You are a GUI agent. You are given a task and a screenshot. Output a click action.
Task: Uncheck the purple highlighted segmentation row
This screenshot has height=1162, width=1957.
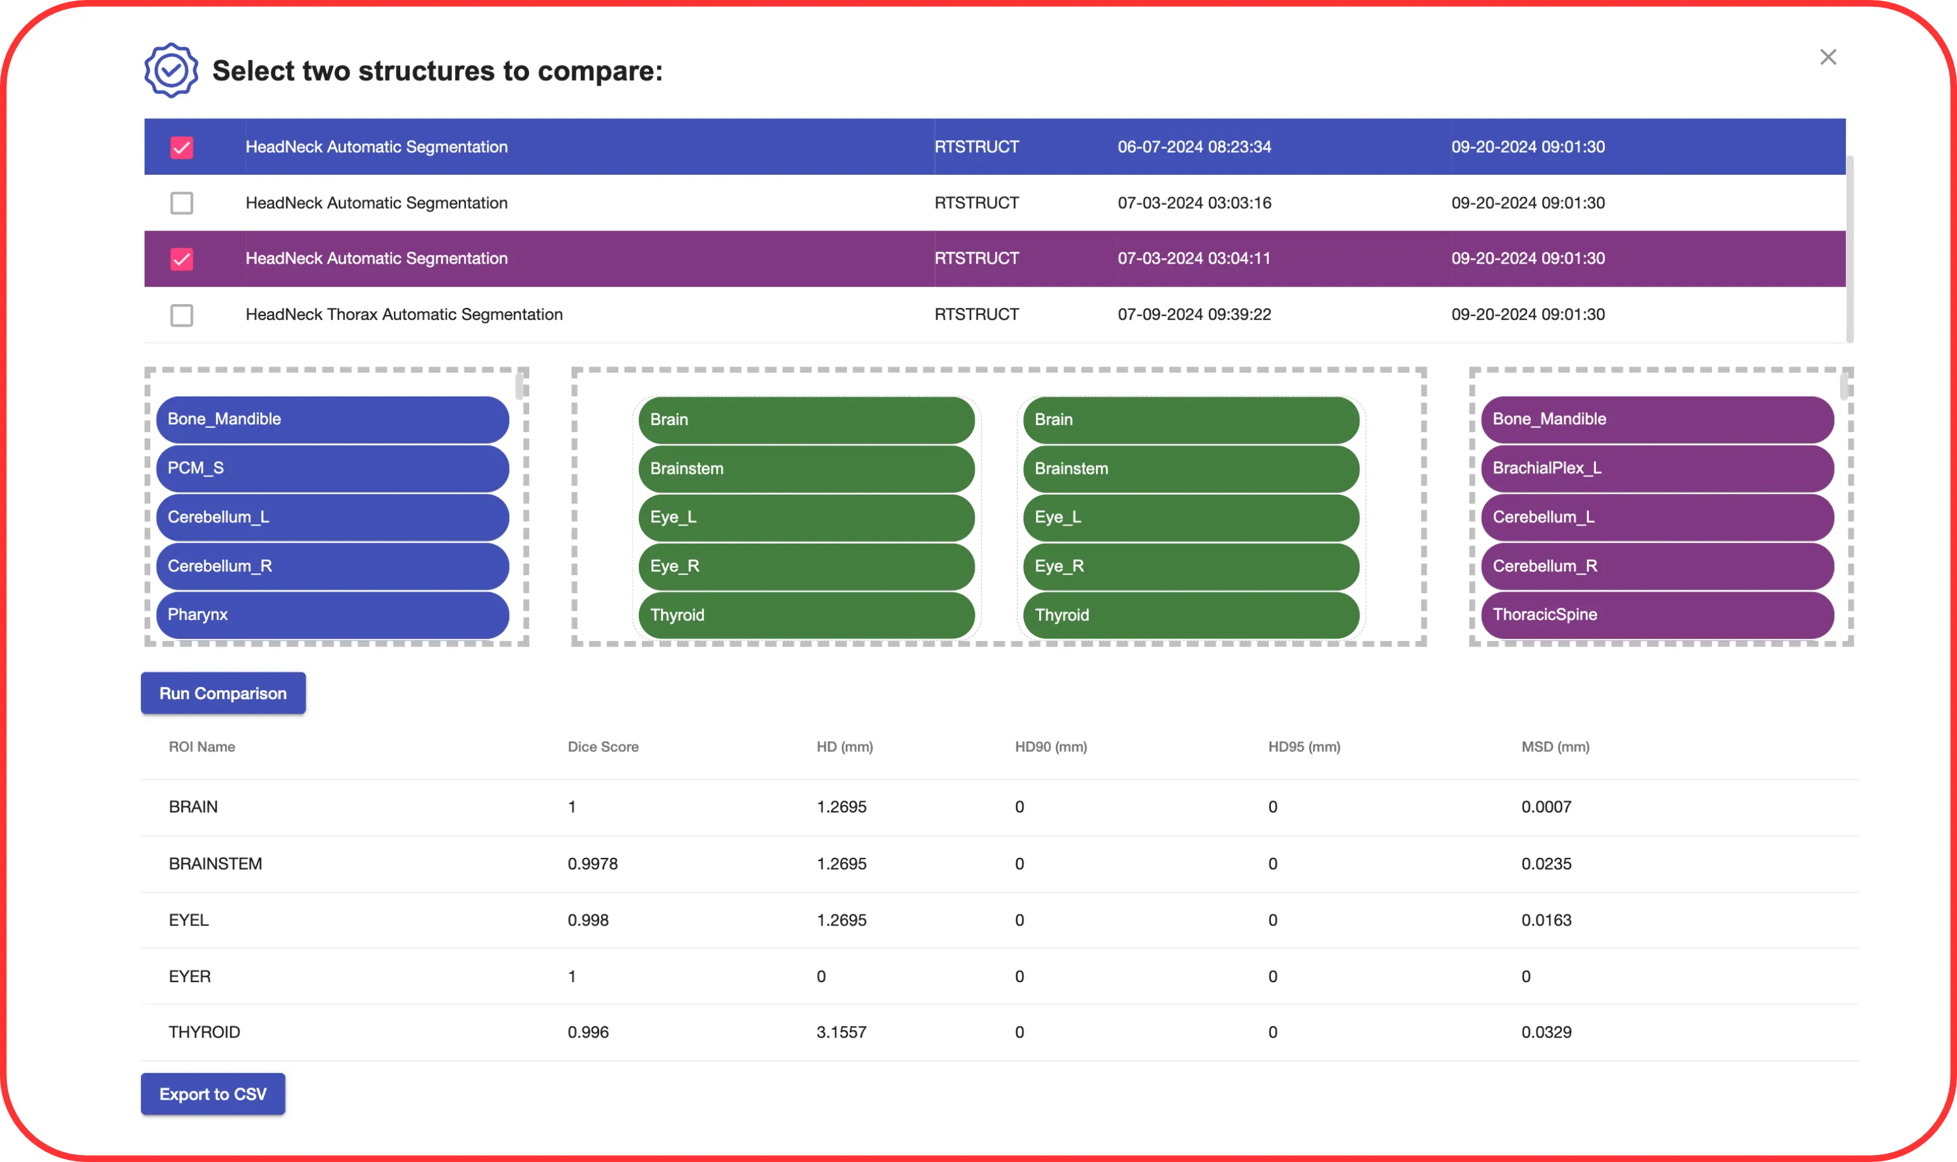pos(181,259)
